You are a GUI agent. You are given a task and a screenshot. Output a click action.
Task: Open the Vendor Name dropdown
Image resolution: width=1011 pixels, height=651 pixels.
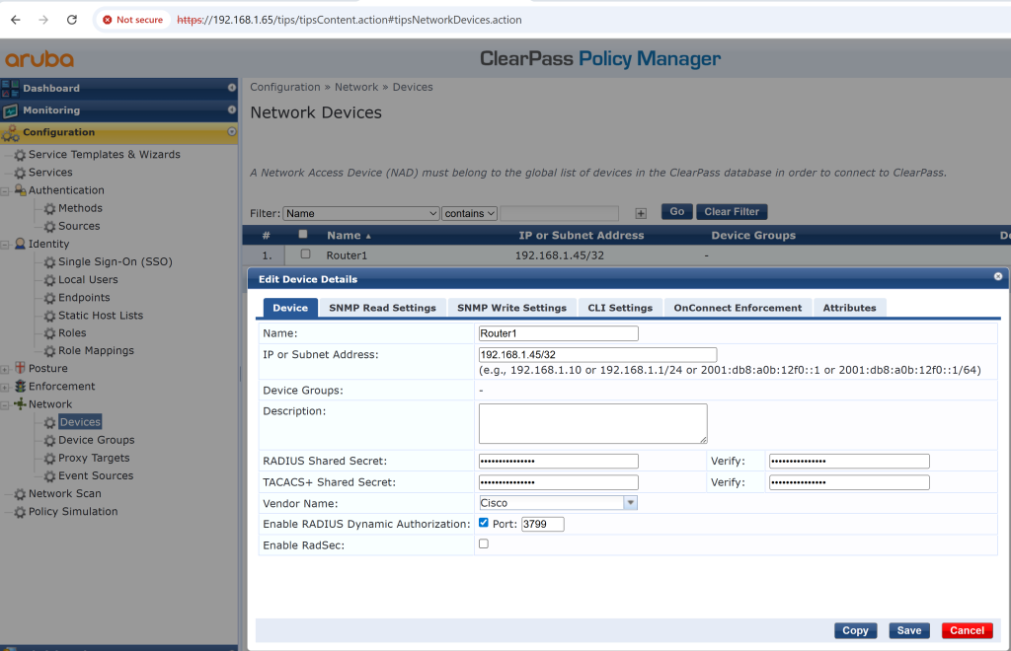(x=630, y=503)
